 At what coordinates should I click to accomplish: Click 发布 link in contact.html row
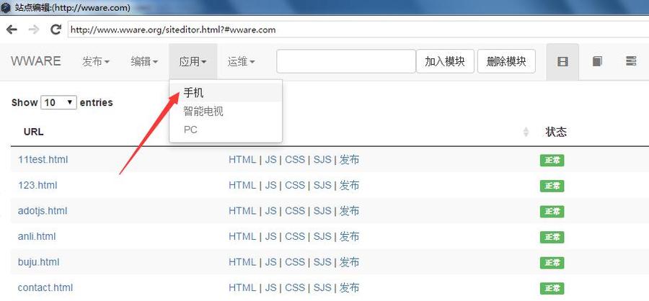(x=349, y=288)
